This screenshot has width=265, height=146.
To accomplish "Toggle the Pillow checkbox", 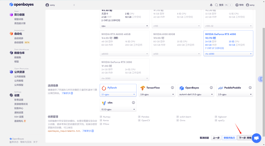I will (x=101, y=124).
